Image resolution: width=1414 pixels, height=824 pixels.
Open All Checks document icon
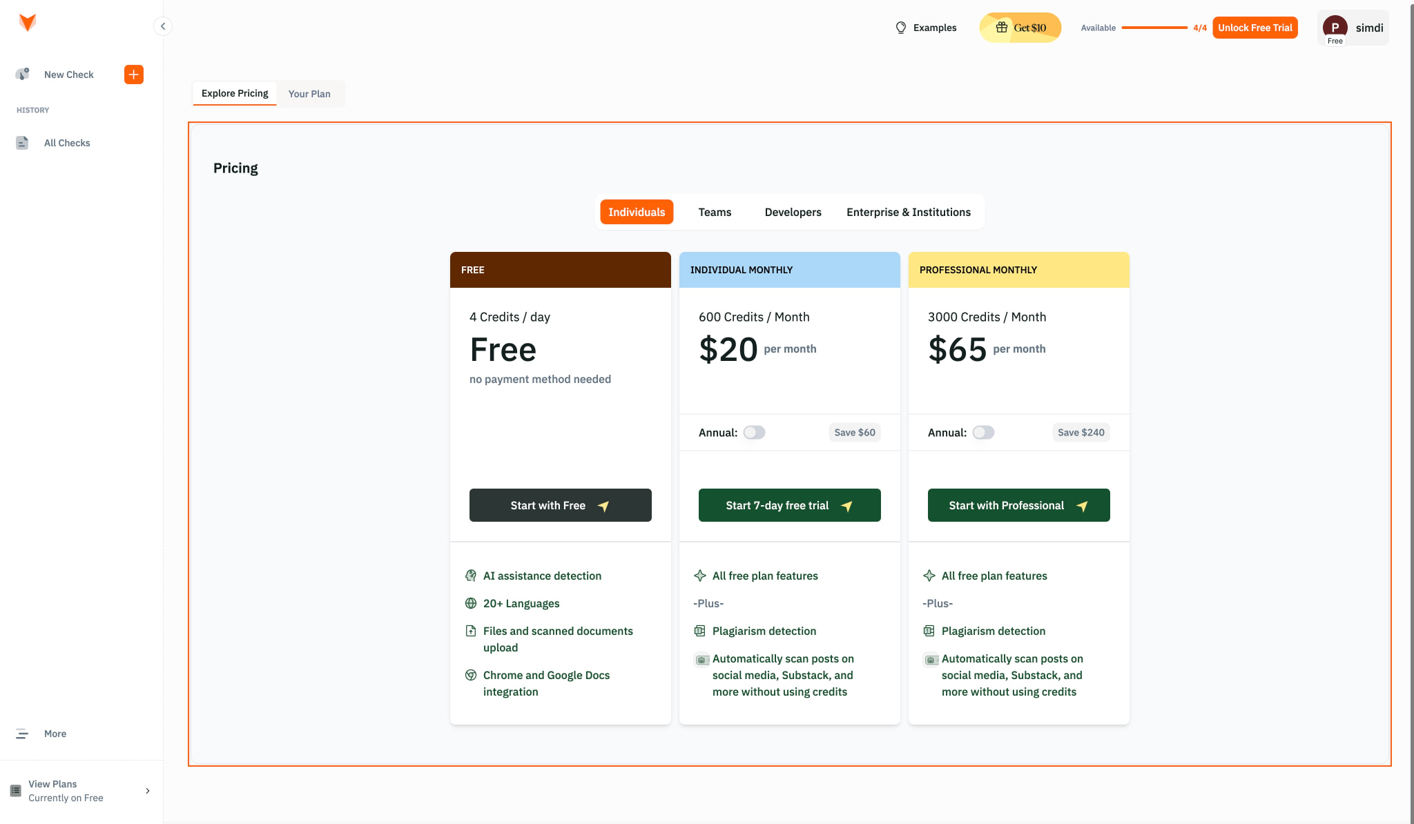pos(22,143)
